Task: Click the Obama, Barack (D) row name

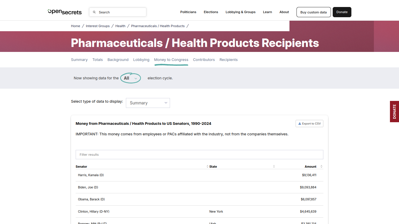Action: pos(91,199)
